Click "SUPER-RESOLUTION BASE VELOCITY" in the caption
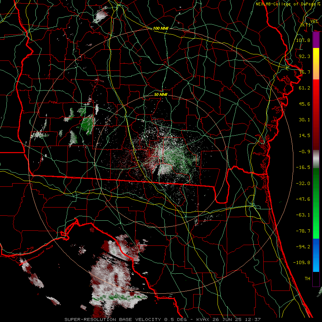The height and width of the screenshot is (322, 322). click(x=113, y=319)
